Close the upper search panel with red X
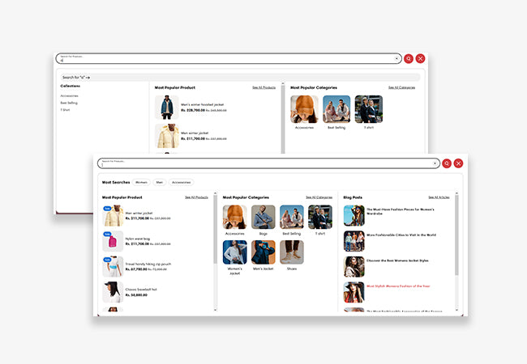This screenshot has height=364, width=527. (x=421, y=58)
